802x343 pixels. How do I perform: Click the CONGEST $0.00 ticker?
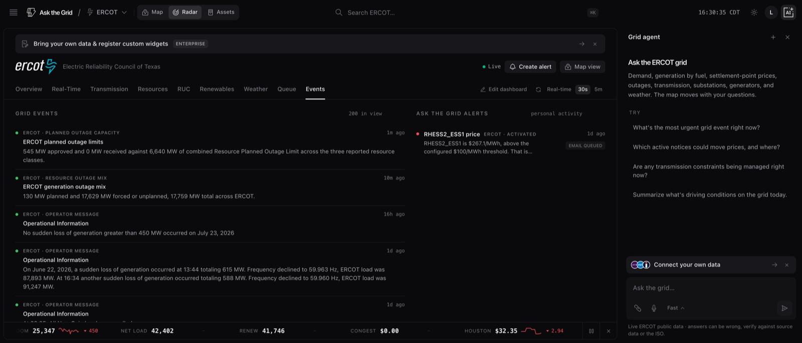coord(374,331)
